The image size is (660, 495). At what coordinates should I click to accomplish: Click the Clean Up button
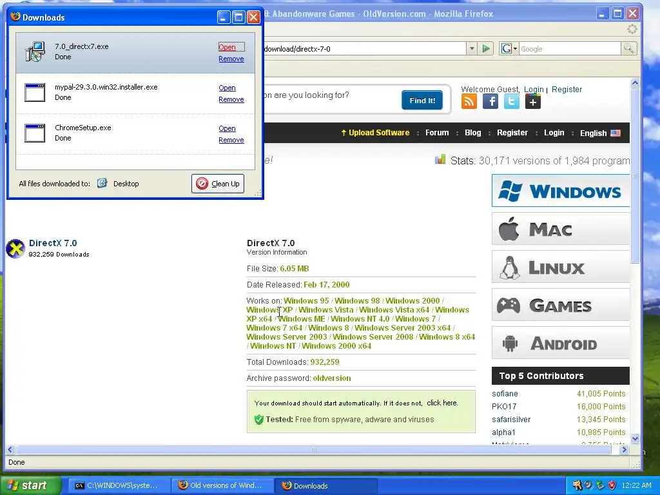coord(218,184)
